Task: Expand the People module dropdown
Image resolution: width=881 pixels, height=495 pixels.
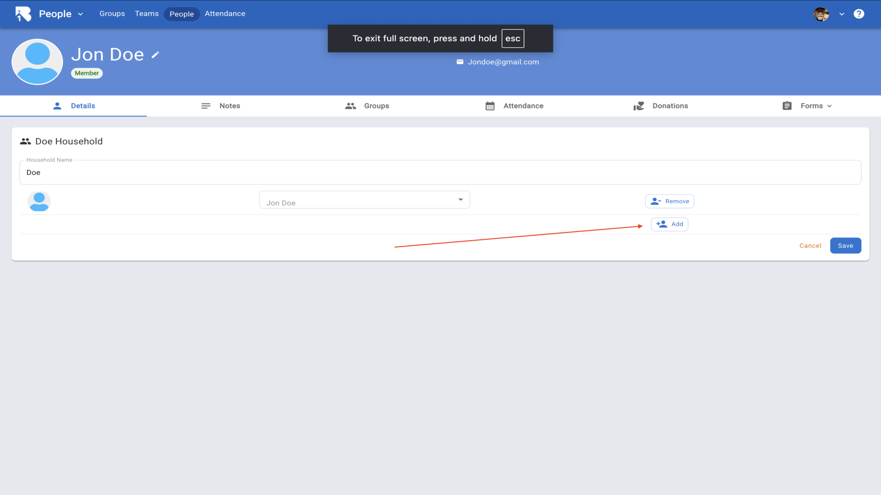Action: [61, 14]
